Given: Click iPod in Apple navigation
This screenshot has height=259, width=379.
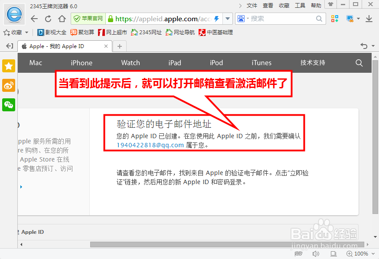Looking at the screenshot, I should 216,63.
